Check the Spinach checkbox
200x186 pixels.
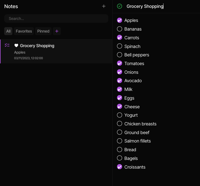pyautogui.click(x=120, y=46)
